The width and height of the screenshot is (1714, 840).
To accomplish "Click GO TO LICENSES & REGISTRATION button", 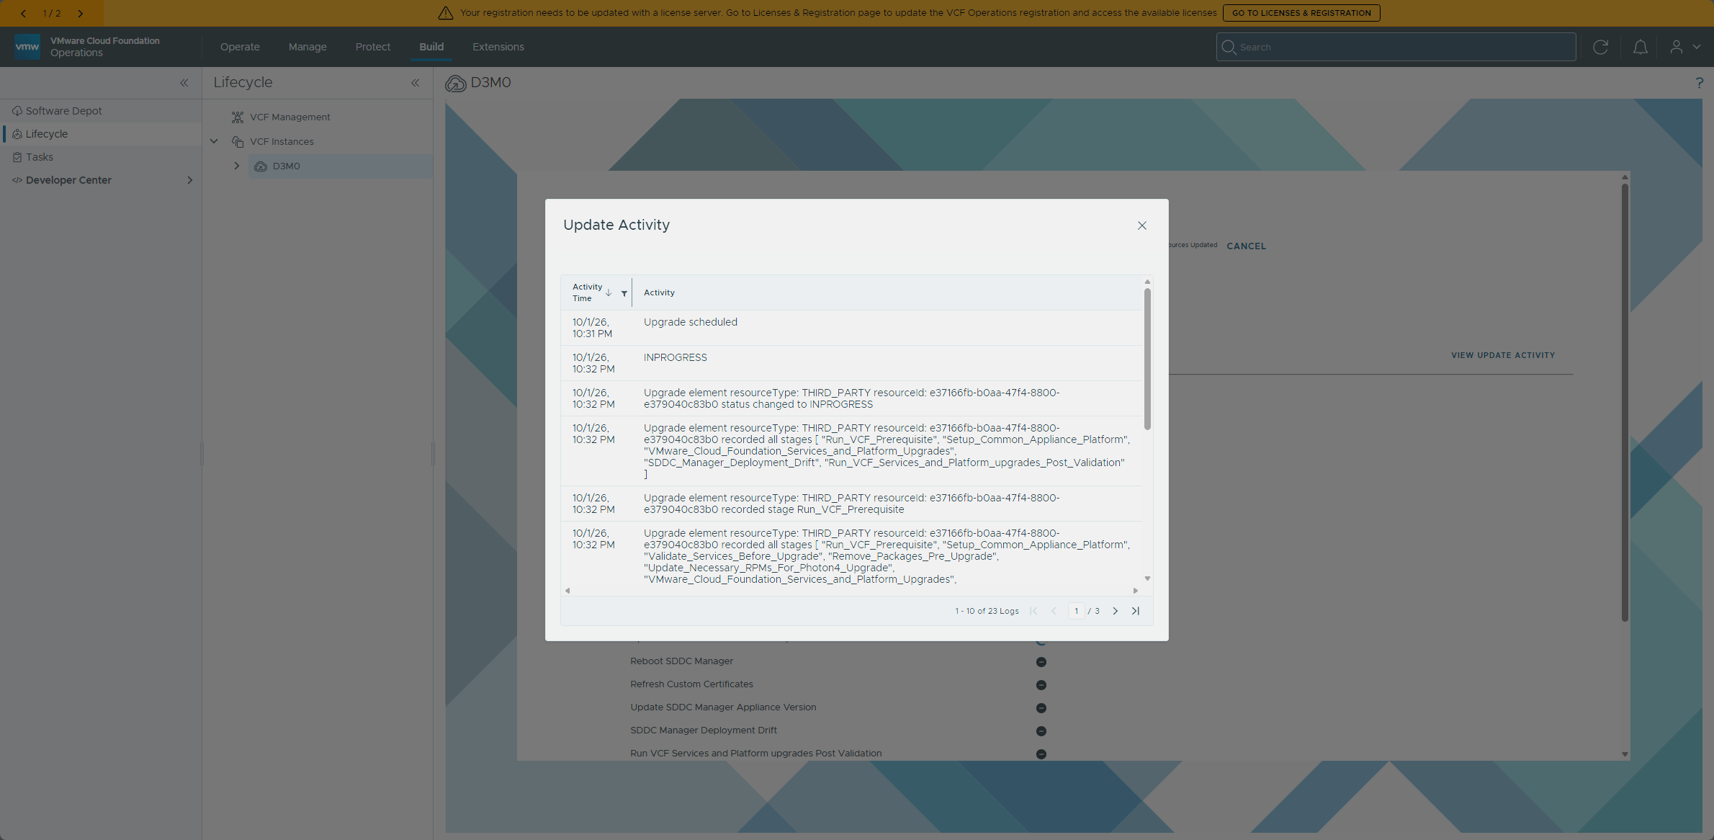I will [x=1301, y=13].
